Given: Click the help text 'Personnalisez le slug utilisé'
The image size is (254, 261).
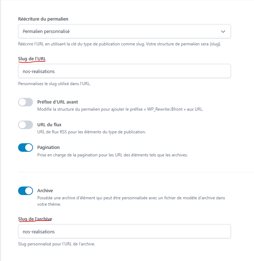Looking at the screenshot, I should 54,84.
